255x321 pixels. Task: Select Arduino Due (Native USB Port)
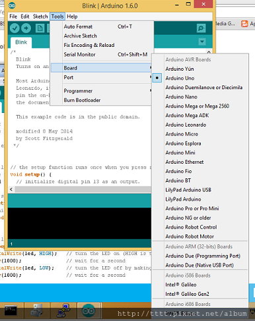[x=200, y=265]
